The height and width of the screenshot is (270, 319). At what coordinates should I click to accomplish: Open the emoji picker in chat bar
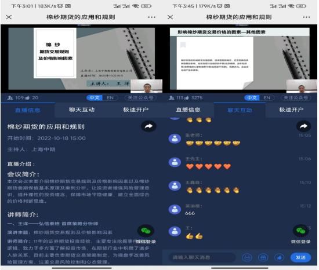pos(247,258)
